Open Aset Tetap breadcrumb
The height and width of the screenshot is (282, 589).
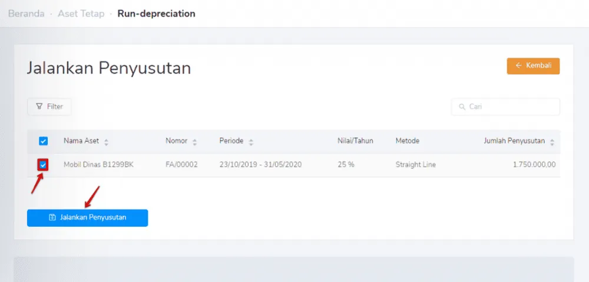point(80,13)
